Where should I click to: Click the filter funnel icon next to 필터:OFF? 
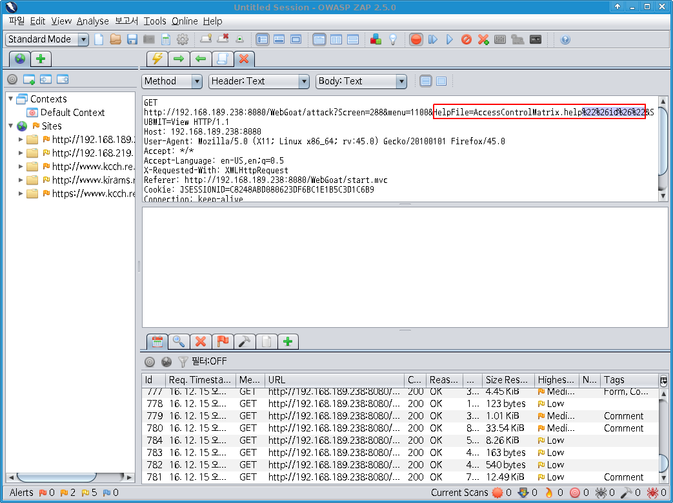pos(183,361)
